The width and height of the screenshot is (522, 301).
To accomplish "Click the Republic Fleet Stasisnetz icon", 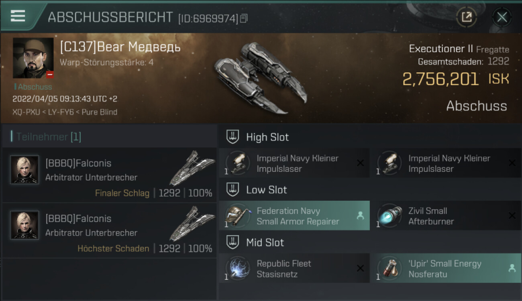I will (237, 268).
